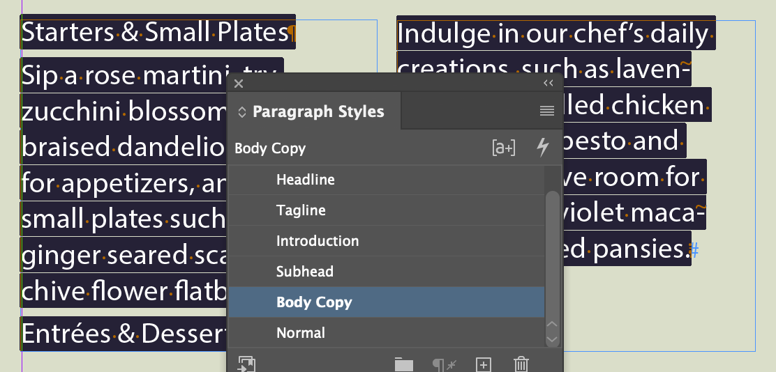
Task: Collapse the panel with the double-arrow icon
Action: coord(549,83)
